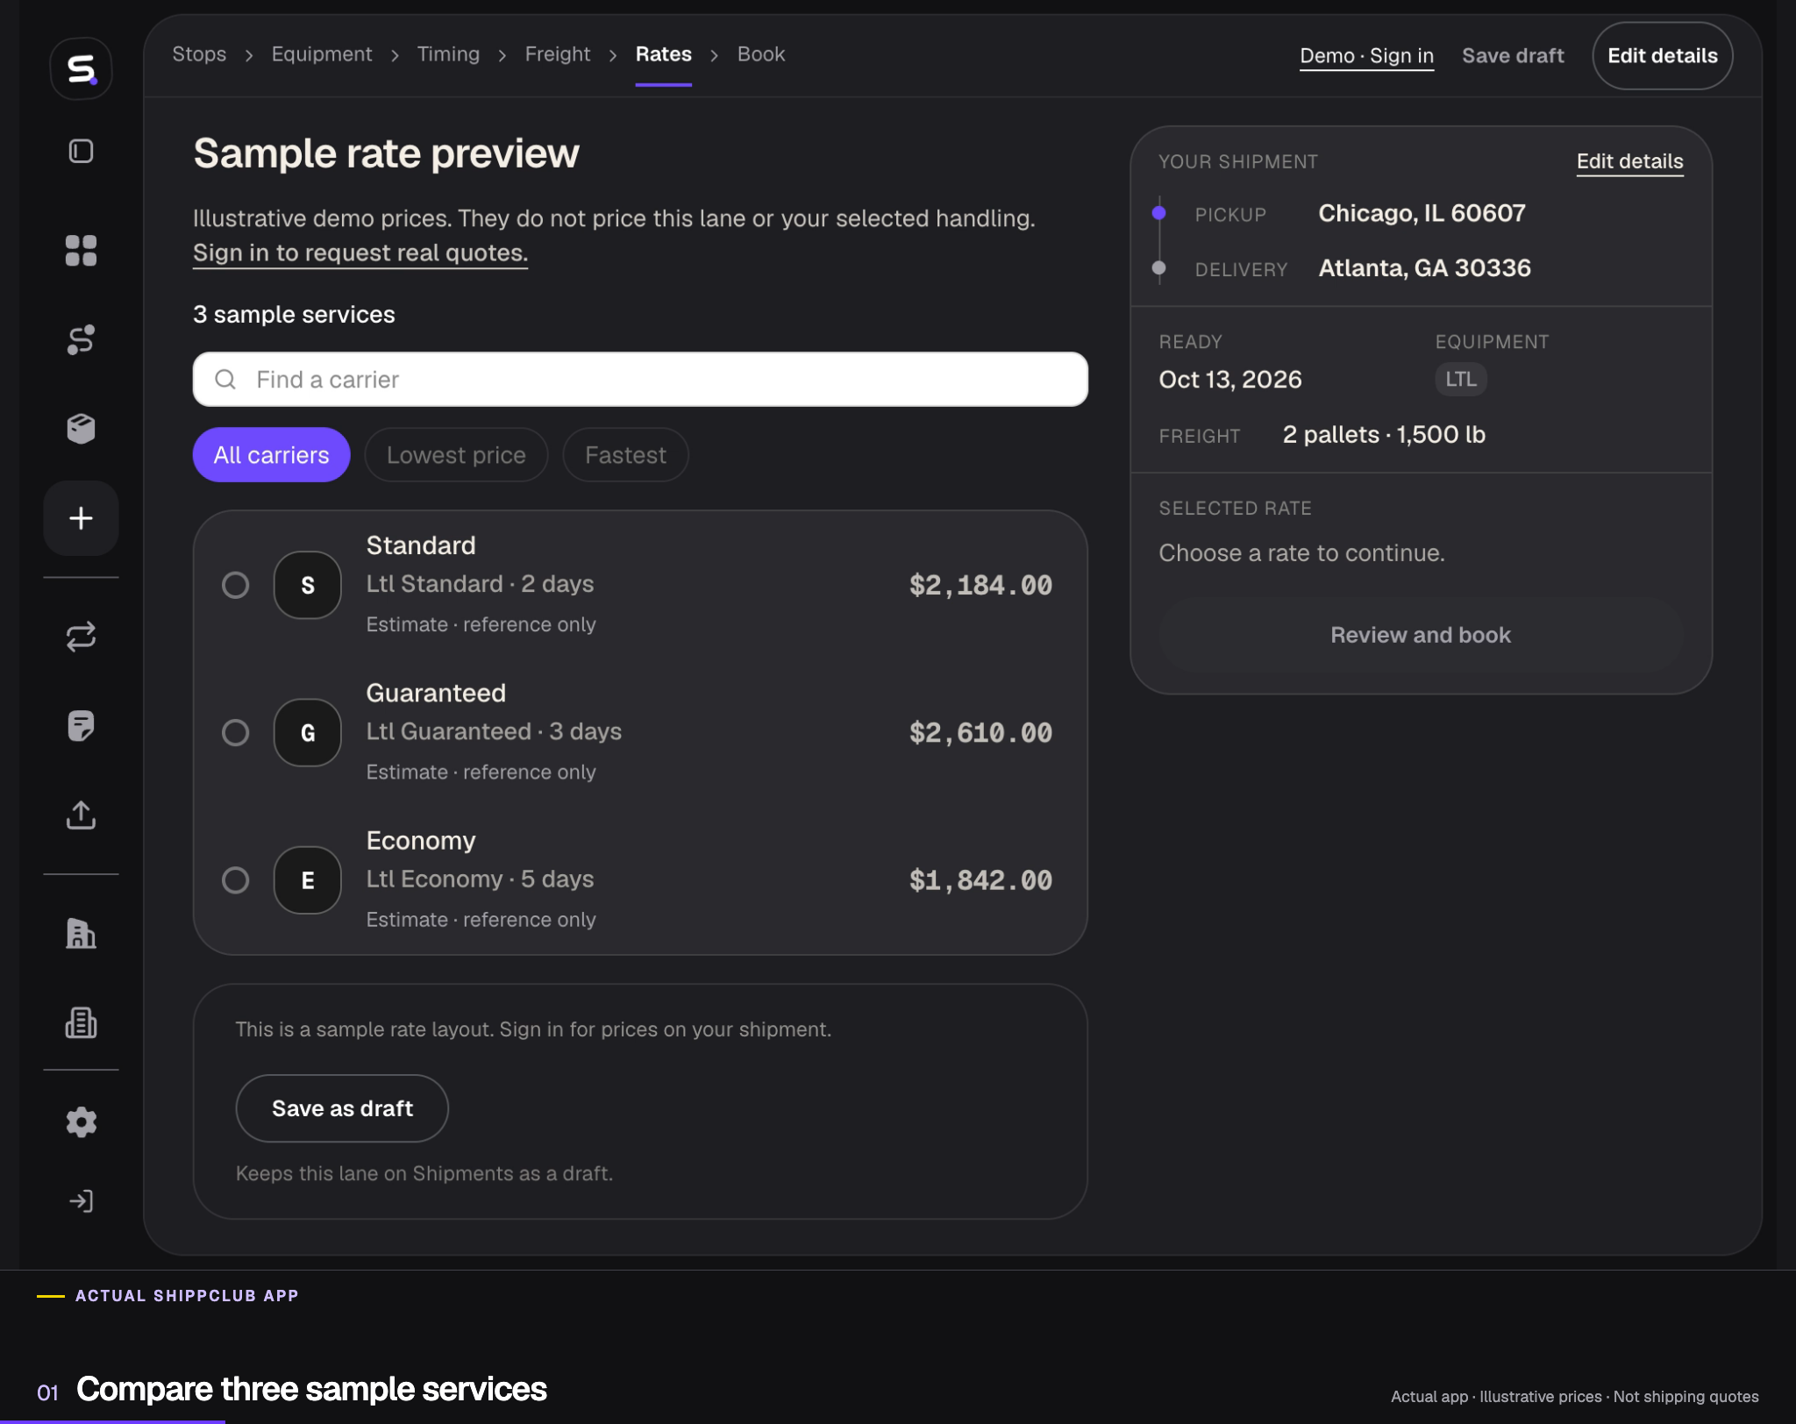Click the Save as draft button
Viewport: 1796px width, 1424px height.
[x=342, y=1108]
